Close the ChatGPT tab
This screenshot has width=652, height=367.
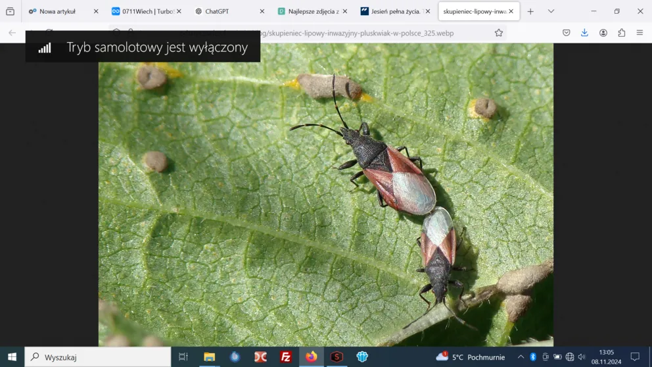click(x=262, y=11)
